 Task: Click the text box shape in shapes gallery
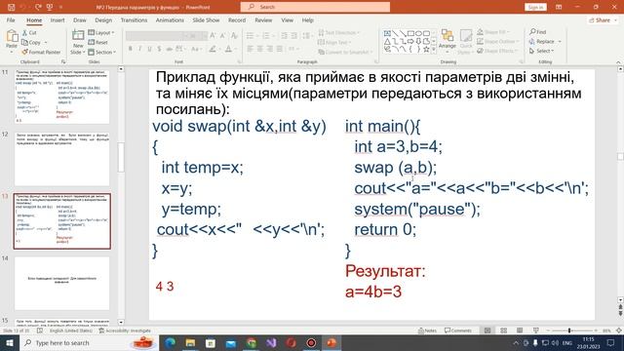[387, 33]
